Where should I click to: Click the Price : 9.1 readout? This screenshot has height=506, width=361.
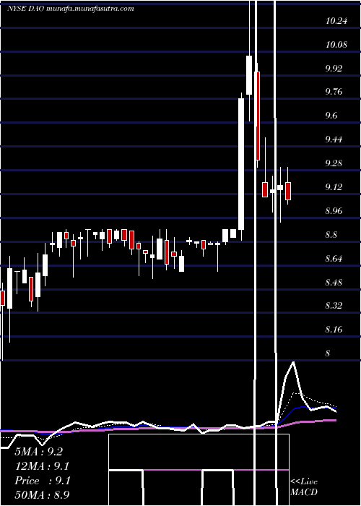coord(42,481)
